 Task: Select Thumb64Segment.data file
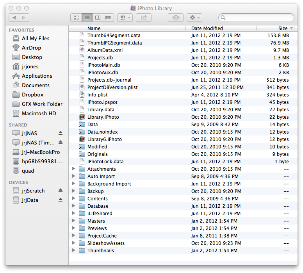(183, 36)
